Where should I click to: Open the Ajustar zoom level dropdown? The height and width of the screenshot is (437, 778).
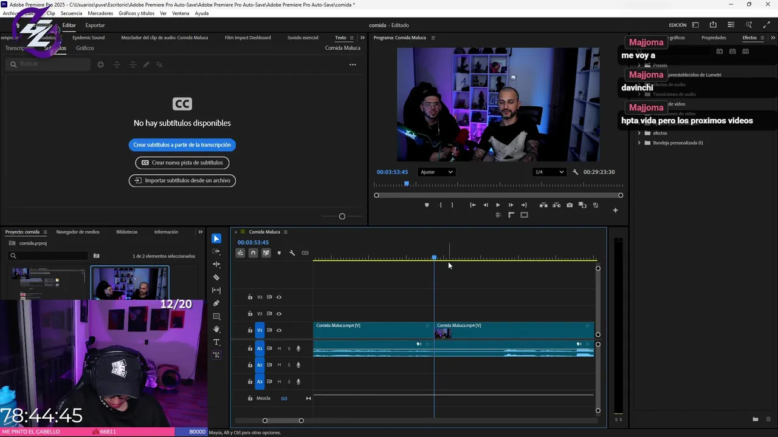pyautogui.click(x=437, y=172)
